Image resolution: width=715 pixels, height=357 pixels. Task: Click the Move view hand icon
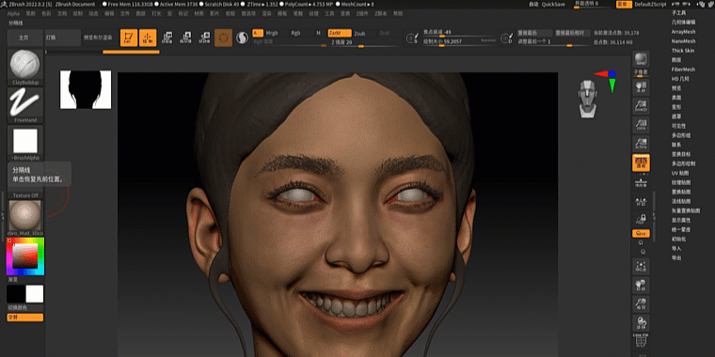point(641,286)
